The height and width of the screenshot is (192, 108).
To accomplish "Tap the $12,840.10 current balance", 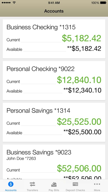I will (79, 80).
